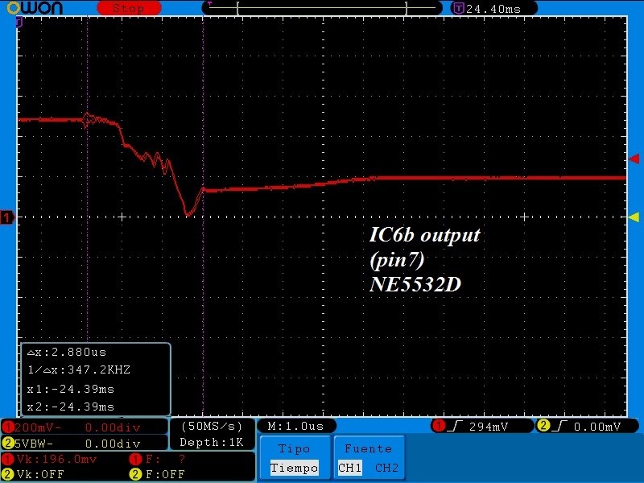Click the x1:-24.39ms cursor value
Screen dimensions: 644x483
71,389
